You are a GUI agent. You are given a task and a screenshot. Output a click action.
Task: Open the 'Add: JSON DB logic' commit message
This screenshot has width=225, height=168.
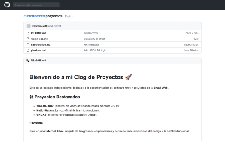tap(95, 51)
